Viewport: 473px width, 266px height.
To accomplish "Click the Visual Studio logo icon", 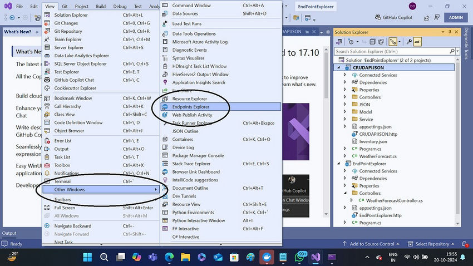I will pos(8,6).
